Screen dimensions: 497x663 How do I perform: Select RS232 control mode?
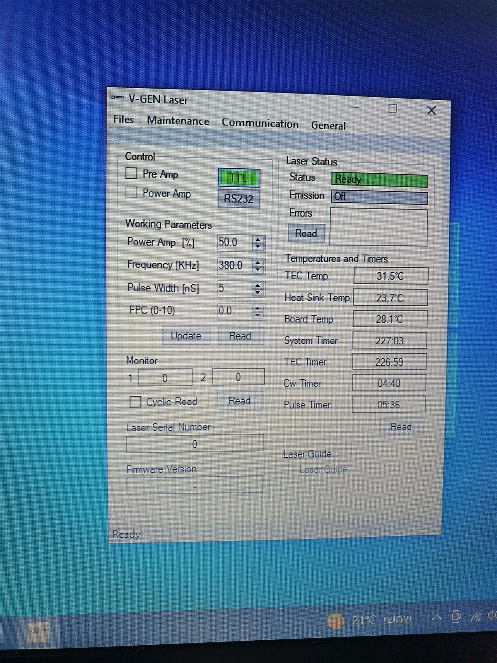pos(239,198)
